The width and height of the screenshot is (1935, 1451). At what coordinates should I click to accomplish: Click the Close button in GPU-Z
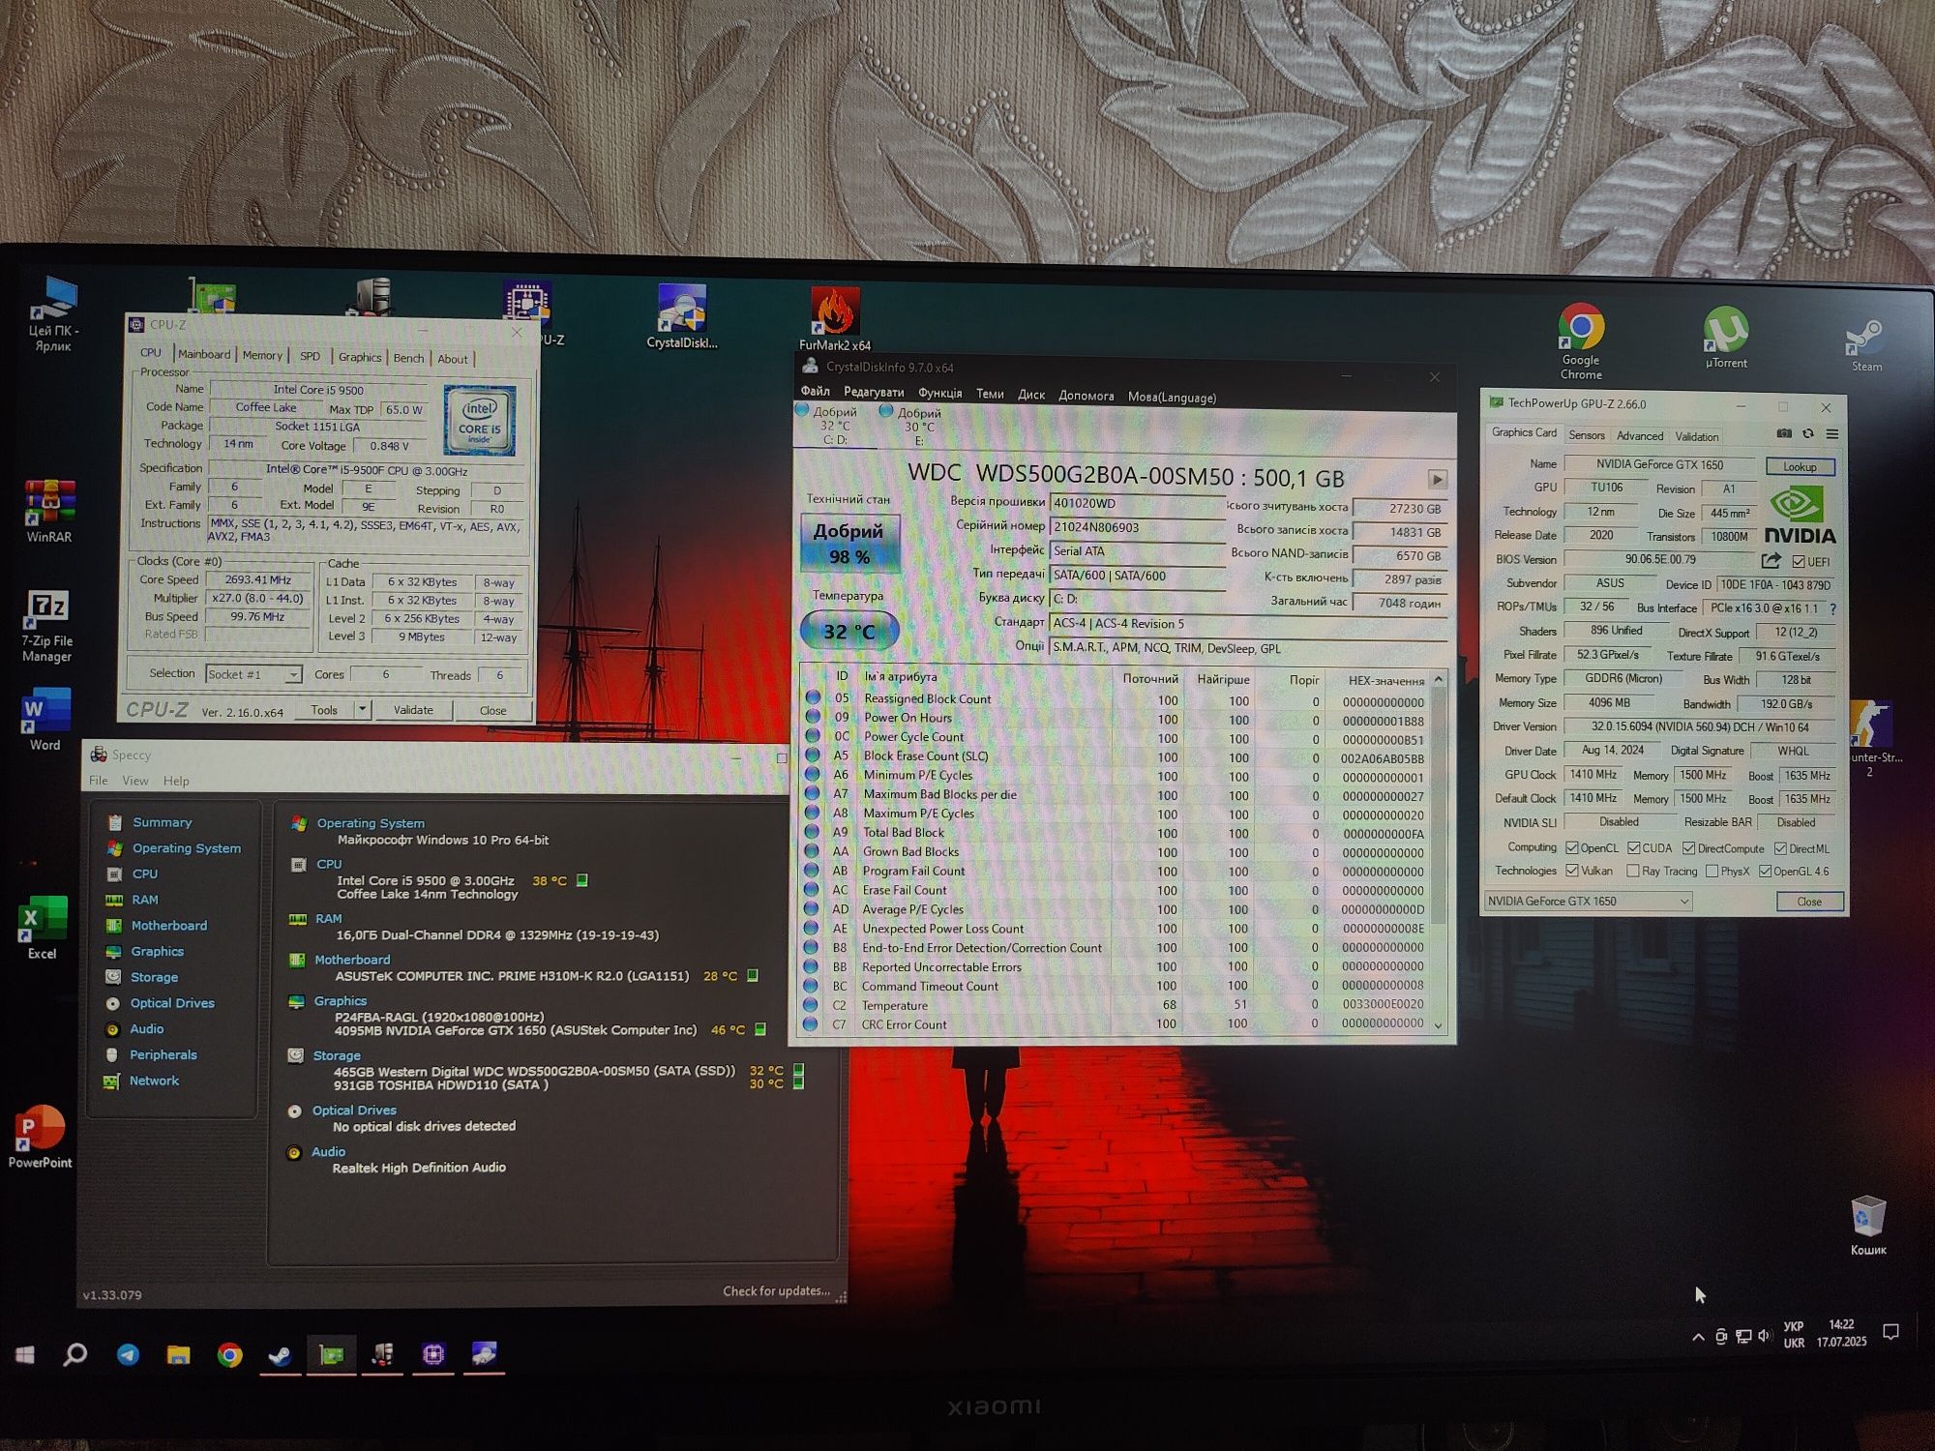click(1809, 902)
